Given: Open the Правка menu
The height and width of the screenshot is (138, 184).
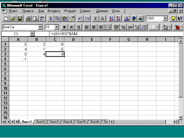Looking at the screenshot, I should point(28,11).
